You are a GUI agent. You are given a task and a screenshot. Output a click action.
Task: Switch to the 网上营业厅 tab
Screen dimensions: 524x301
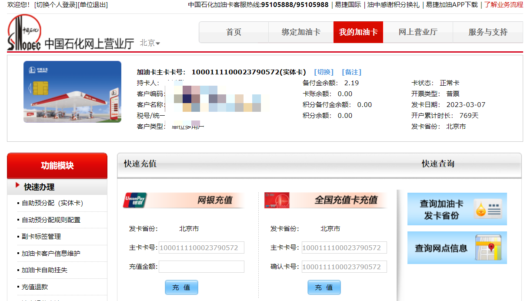[x=418, y=32]
